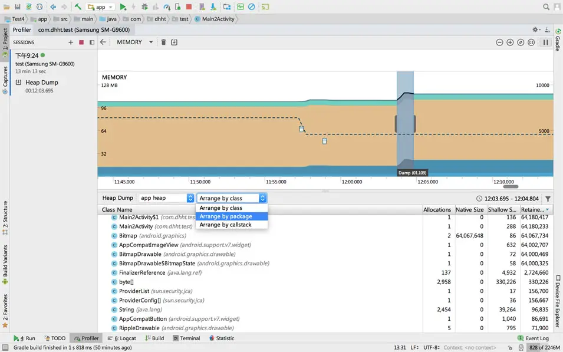
Task: Force garbage collection with trash icon
Action: (x=163, y=42)
